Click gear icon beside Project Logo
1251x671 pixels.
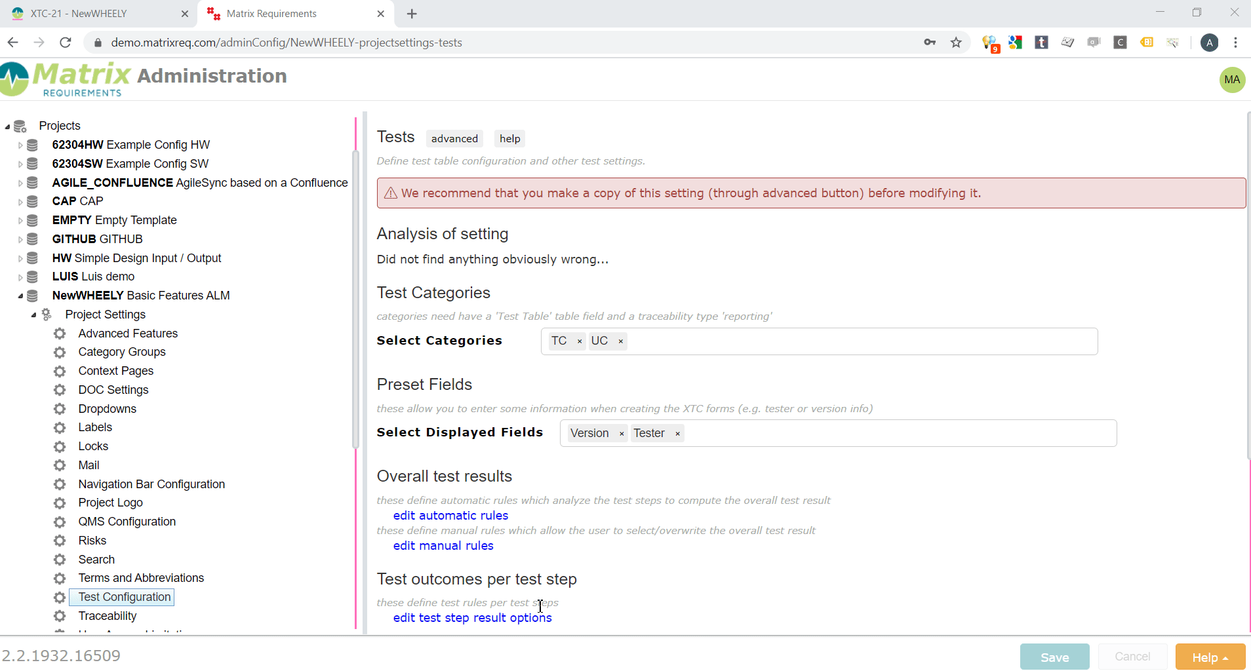click(60, 503)
